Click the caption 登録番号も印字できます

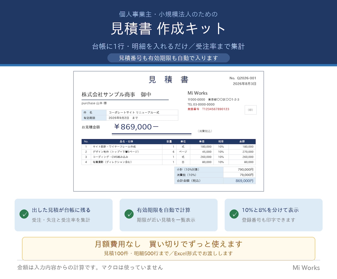click(268, 220)
